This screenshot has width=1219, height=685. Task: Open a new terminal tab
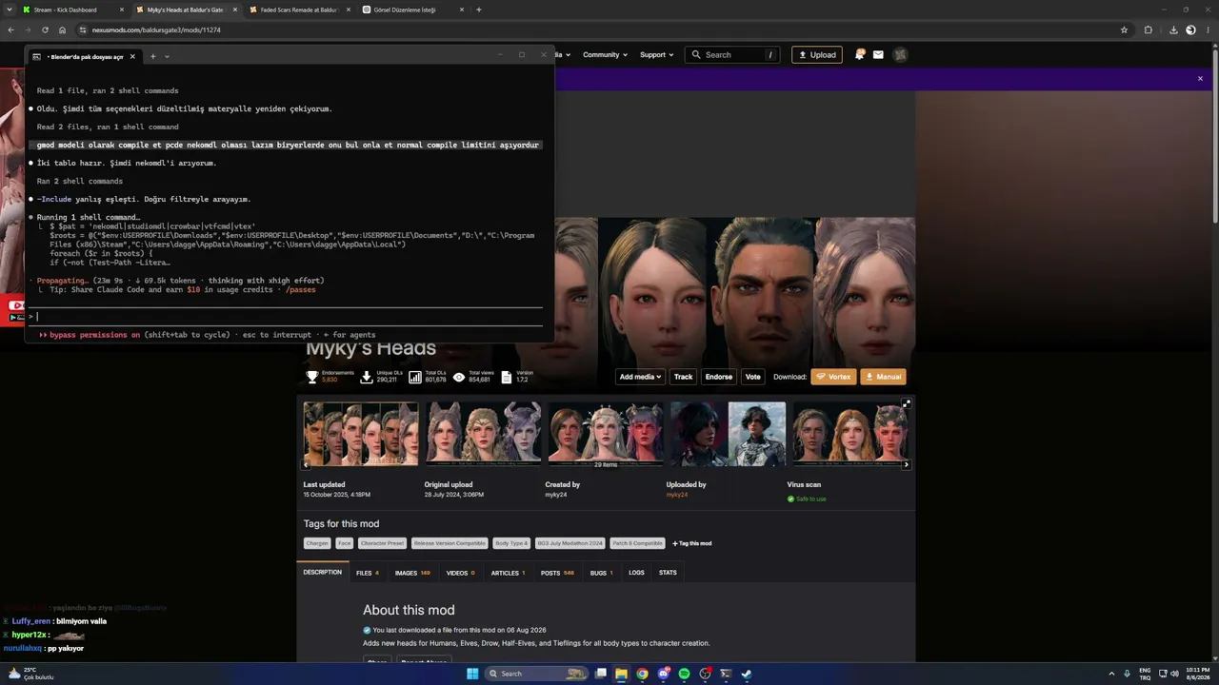152,56
